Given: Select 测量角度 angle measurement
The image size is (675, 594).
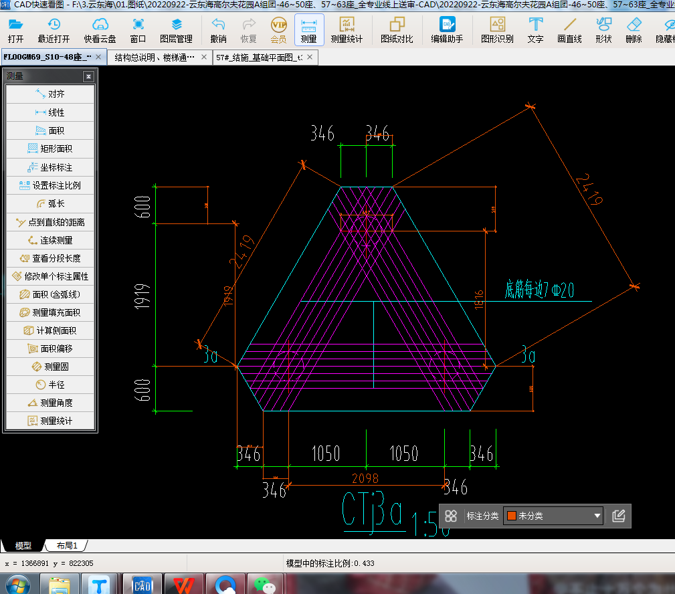Looking at the screenshot, I should point(50,403).
